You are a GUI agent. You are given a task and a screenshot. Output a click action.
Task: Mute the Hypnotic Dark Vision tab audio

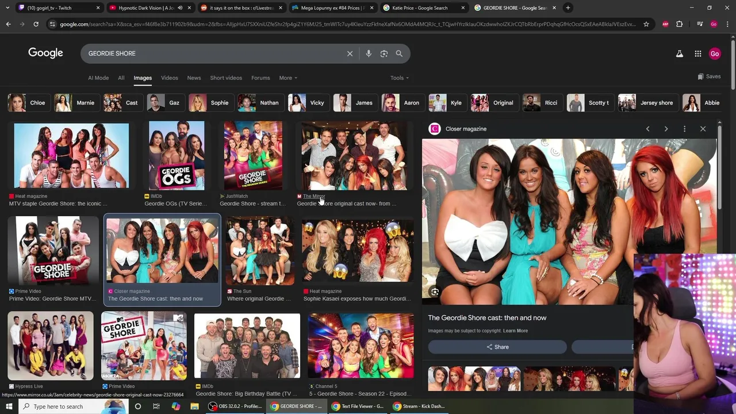point(181,8)
